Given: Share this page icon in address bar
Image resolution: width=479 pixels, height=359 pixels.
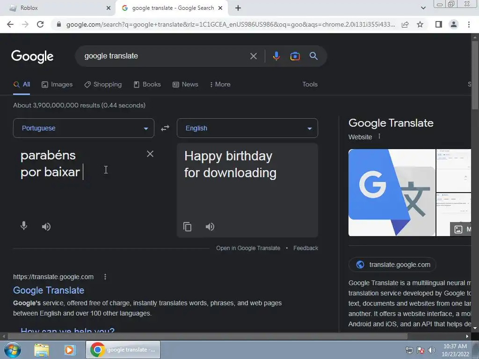Looking at the screenshot, I should [405, 24].
